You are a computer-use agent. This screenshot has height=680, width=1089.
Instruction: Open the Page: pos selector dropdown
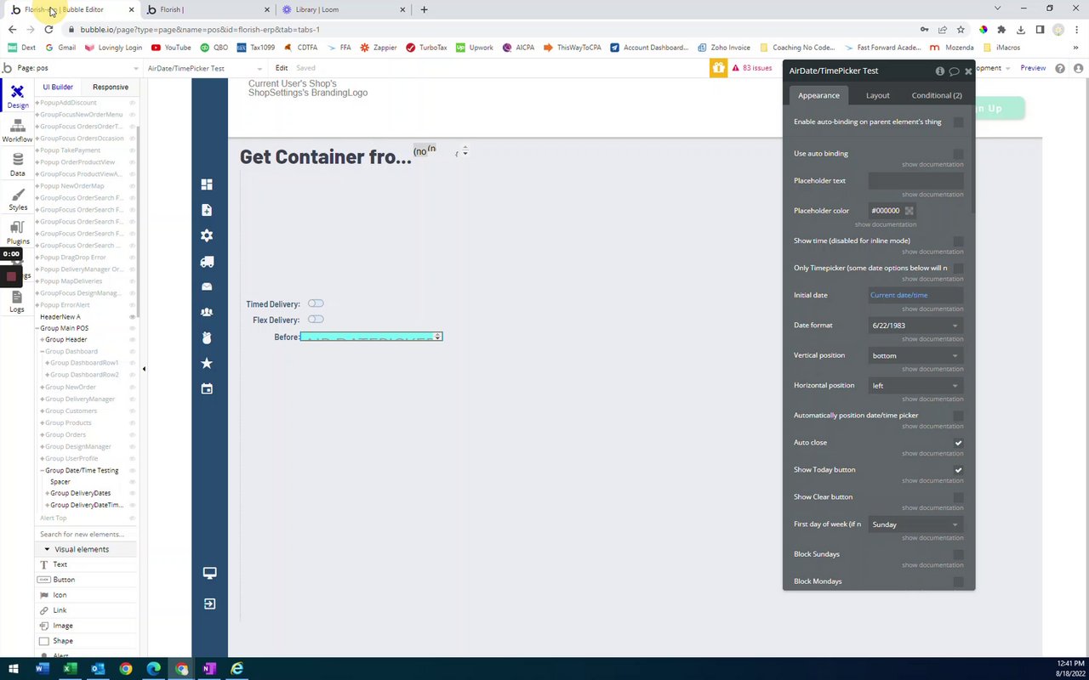[77, 68]
